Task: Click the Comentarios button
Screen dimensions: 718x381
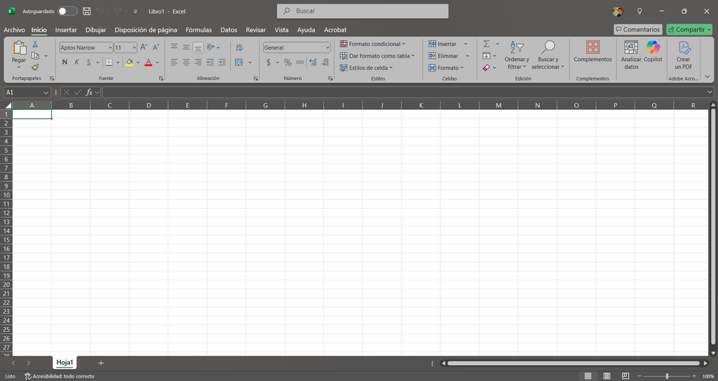Action: click(638, 29)
